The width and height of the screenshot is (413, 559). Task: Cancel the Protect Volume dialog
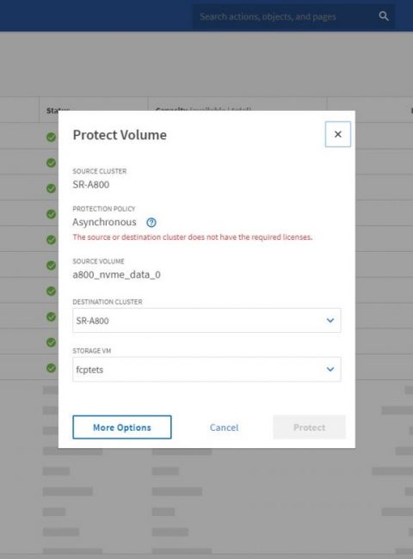224,427
